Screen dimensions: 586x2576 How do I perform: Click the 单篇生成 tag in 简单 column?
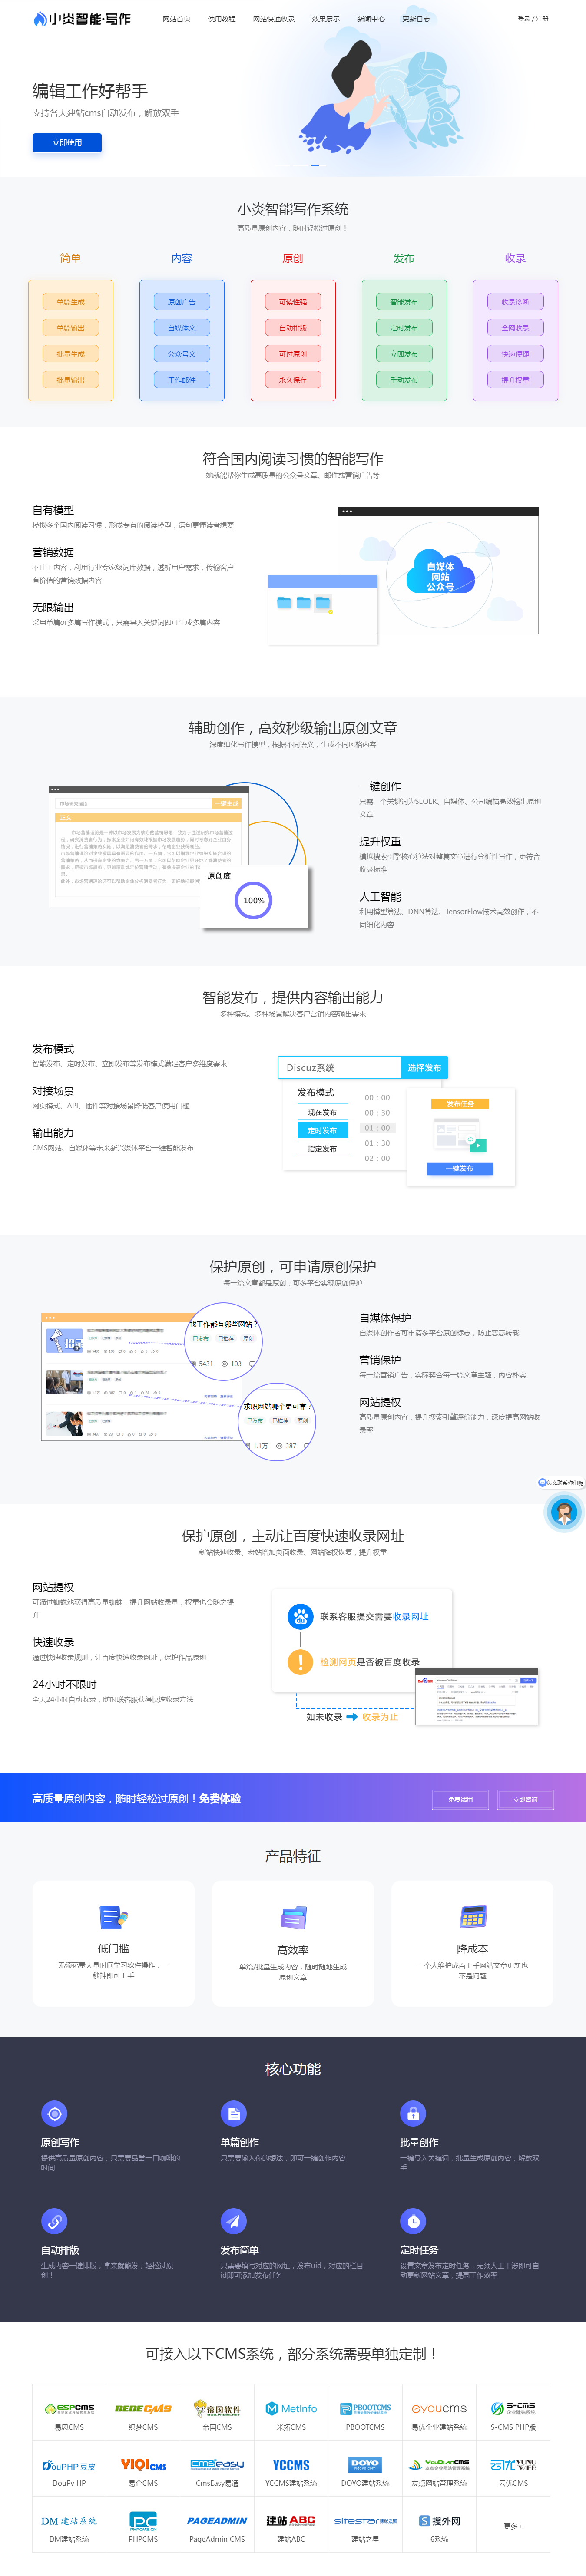click(70, 302)
